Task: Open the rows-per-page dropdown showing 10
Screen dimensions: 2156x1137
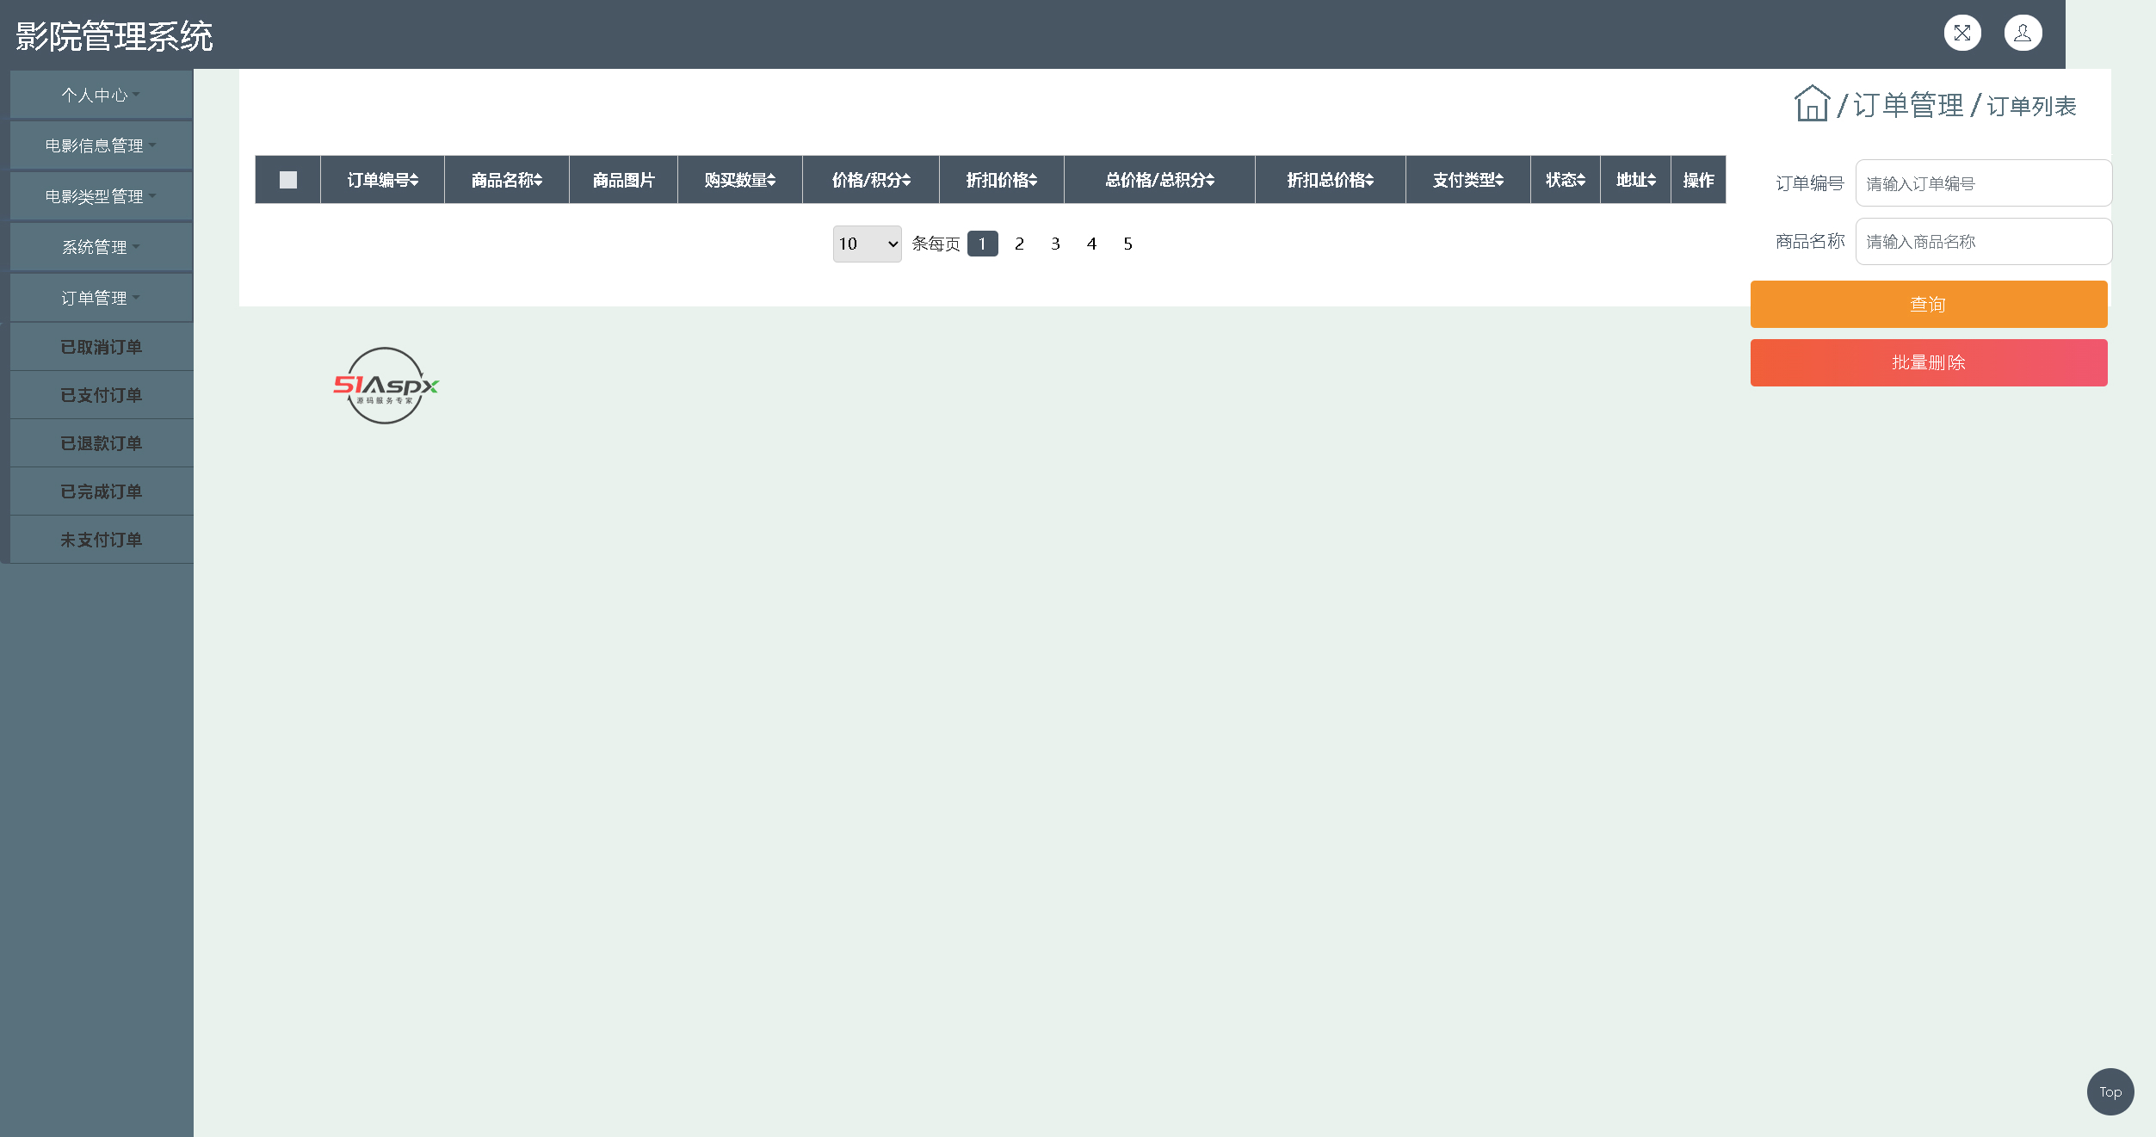Action: click(867, 244)
